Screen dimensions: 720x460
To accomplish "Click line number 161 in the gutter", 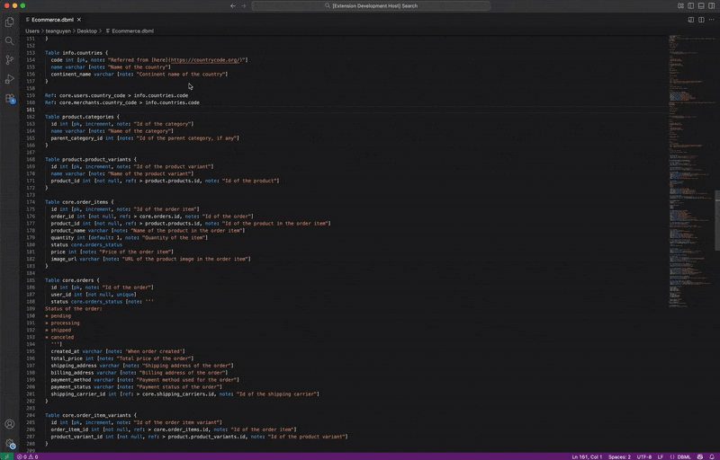I will tap(31, 110).
